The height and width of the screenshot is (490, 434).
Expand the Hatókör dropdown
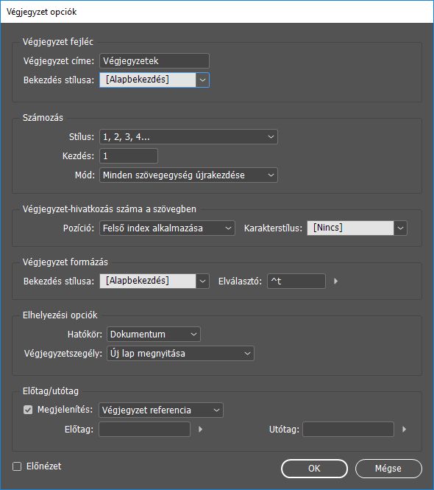(154, 334)
